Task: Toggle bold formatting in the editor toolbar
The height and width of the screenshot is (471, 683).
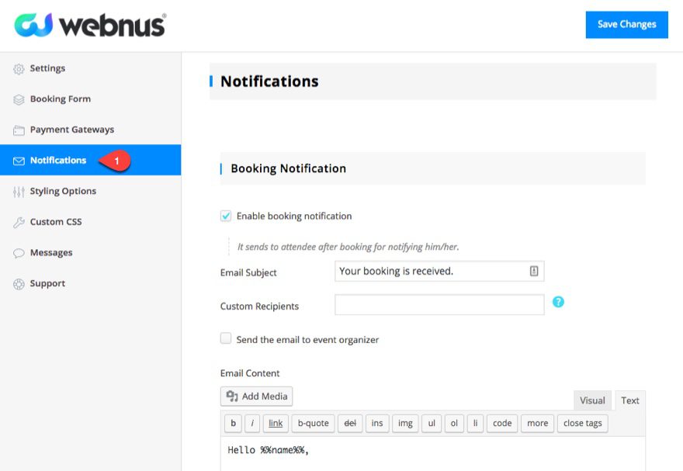Action: pyautogui.click(x=233, y=423)
